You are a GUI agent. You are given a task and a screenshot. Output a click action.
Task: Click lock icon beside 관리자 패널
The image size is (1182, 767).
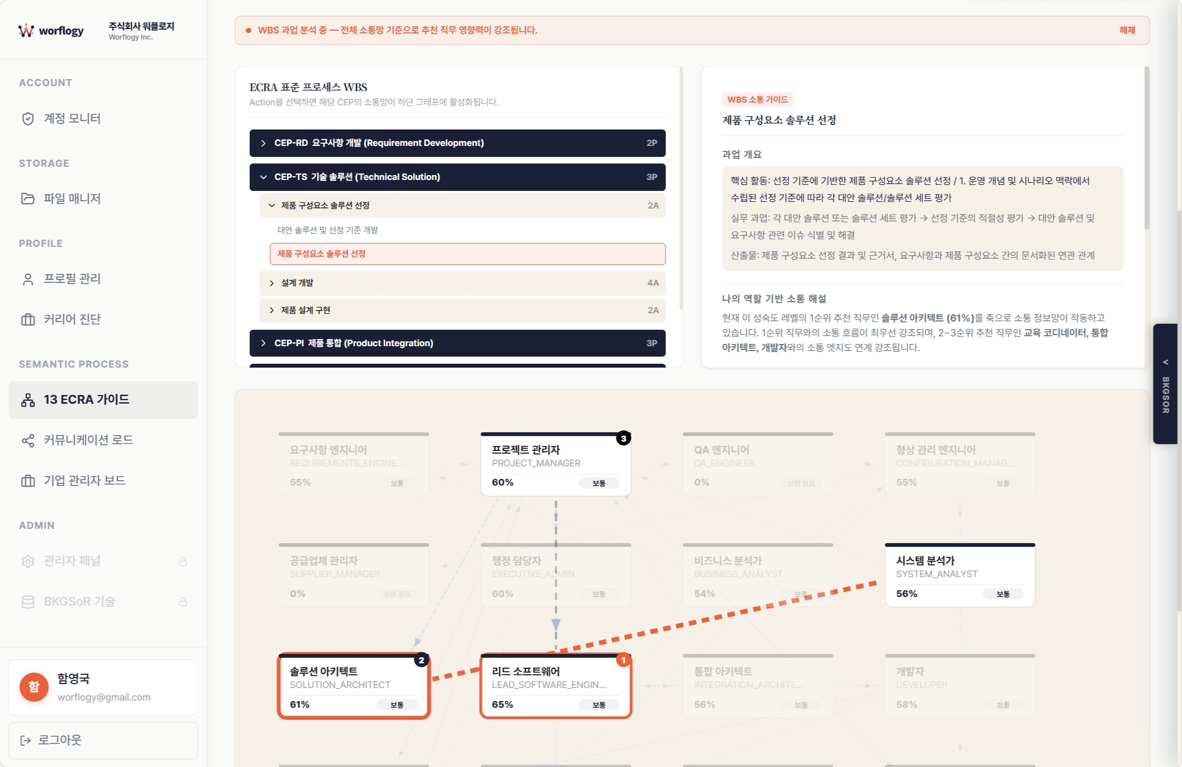click(x=183, y=561)
